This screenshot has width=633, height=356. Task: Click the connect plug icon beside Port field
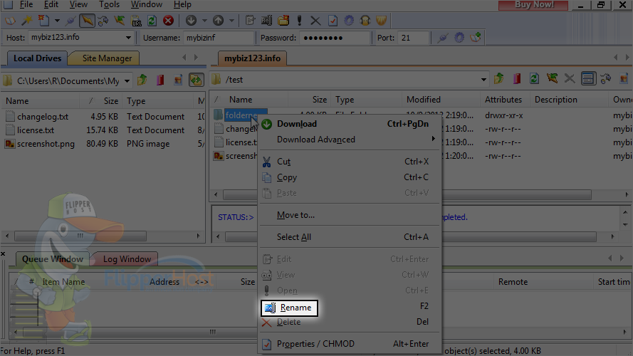click(x=443, y=38)
